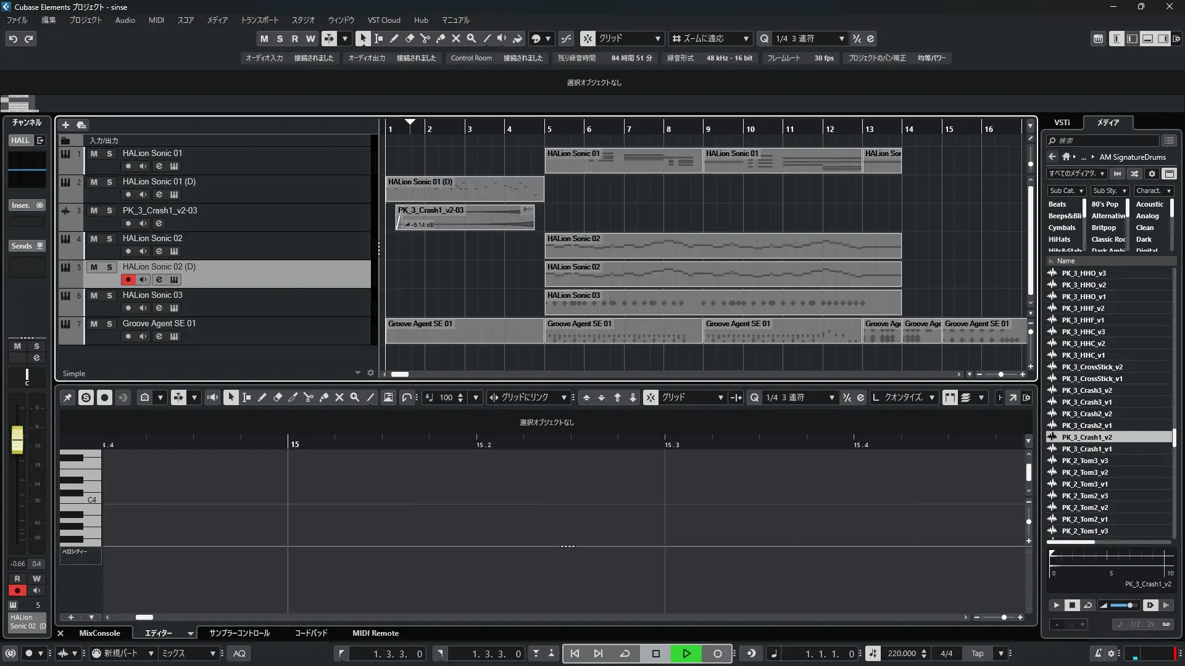1185x666 pixels.
Task: Mute the Groove Agent SE 01 track
Action: click(x=94, y=324)
